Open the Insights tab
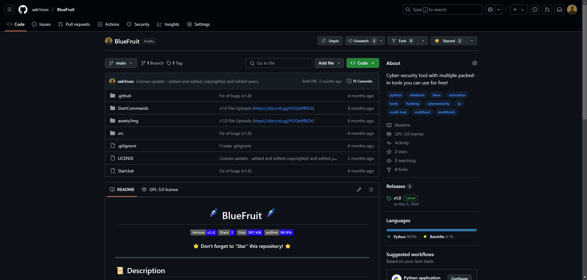 [168, 24]
